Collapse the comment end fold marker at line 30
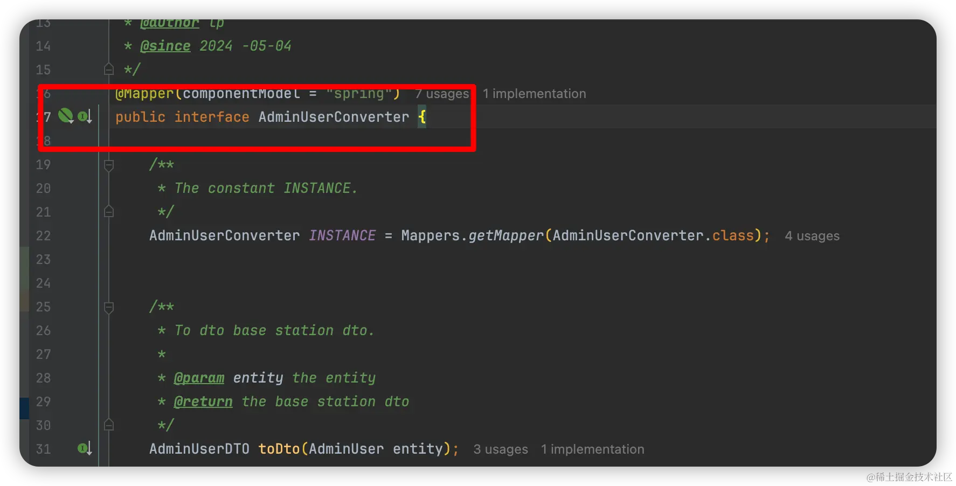 pyautogui.click(x=109, y=425)
